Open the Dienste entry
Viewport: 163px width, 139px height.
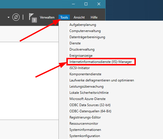75,43
